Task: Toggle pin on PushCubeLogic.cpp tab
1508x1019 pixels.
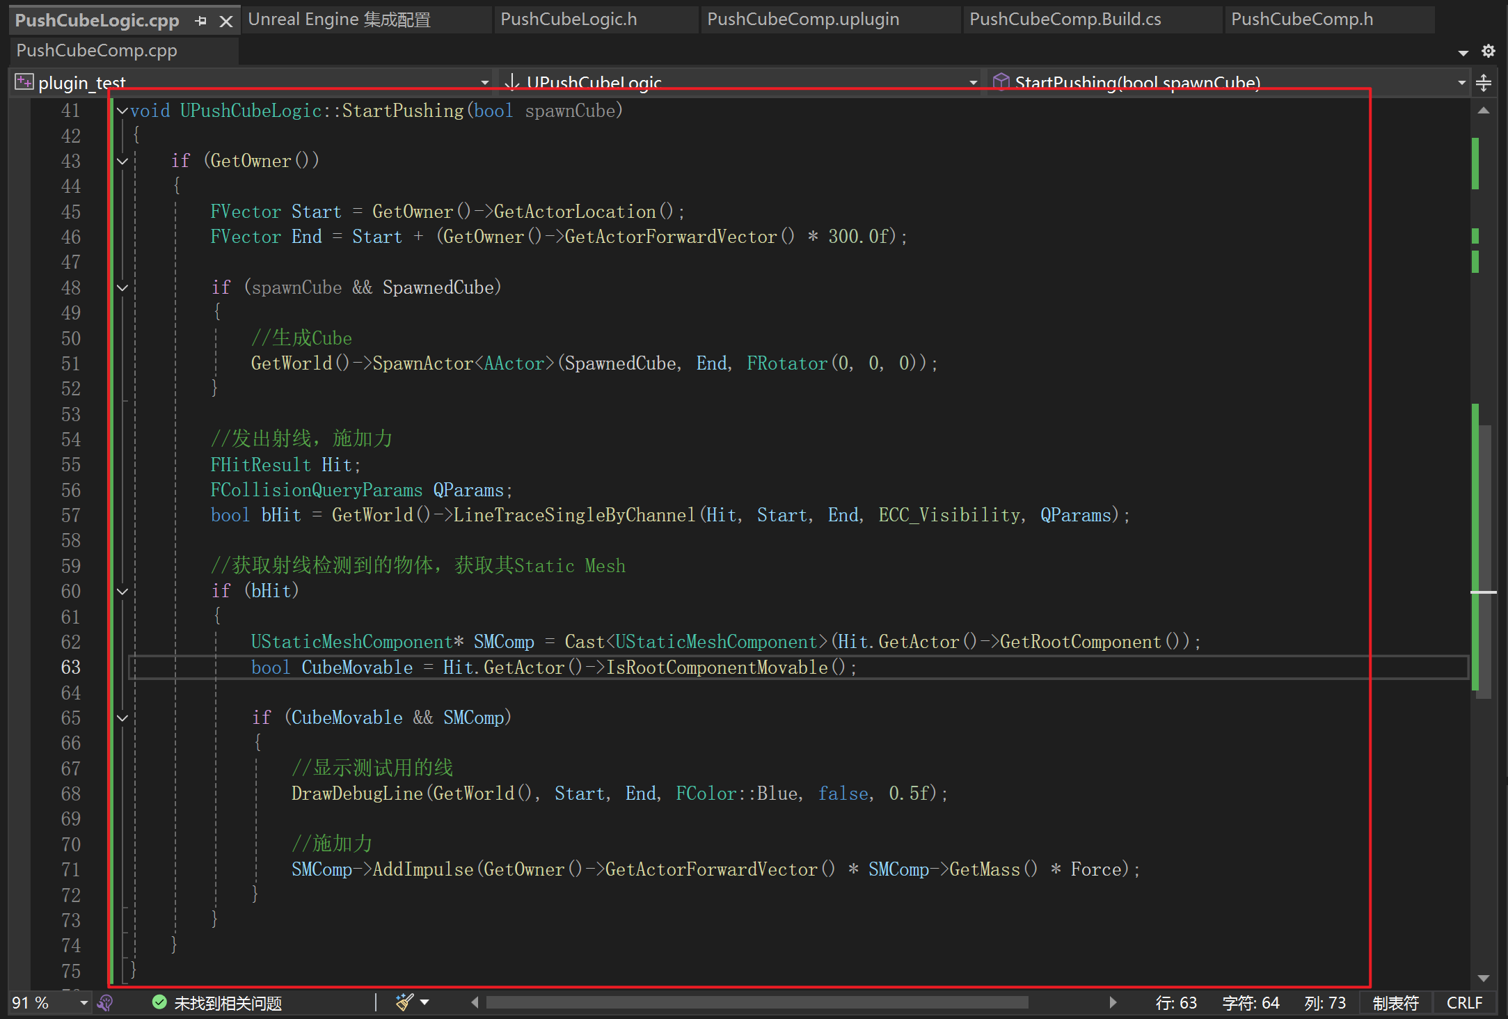Action: click(x=201, y=22)
